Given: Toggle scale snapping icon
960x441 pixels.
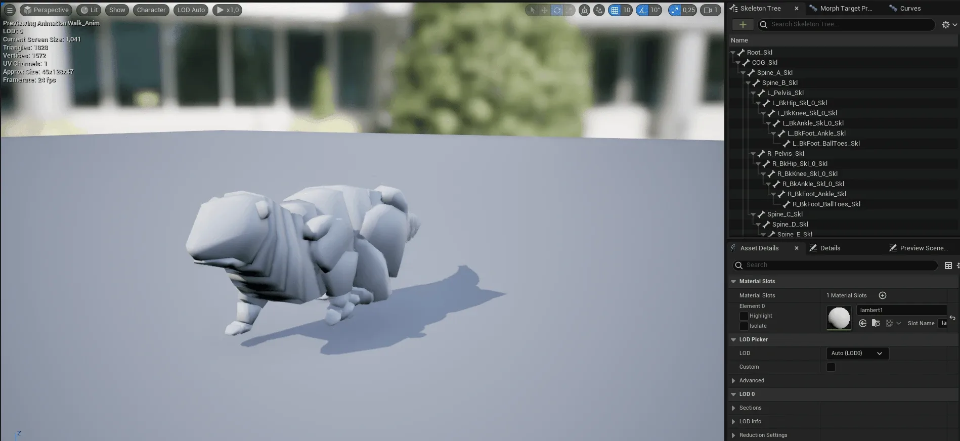Looking at the screenshot, I should click(x=675, y=10).
